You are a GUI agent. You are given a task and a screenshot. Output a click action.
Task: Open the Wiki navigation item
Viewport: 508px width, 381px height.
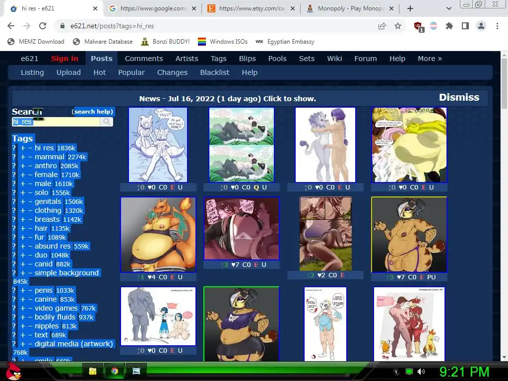click(x=334, y=59)
